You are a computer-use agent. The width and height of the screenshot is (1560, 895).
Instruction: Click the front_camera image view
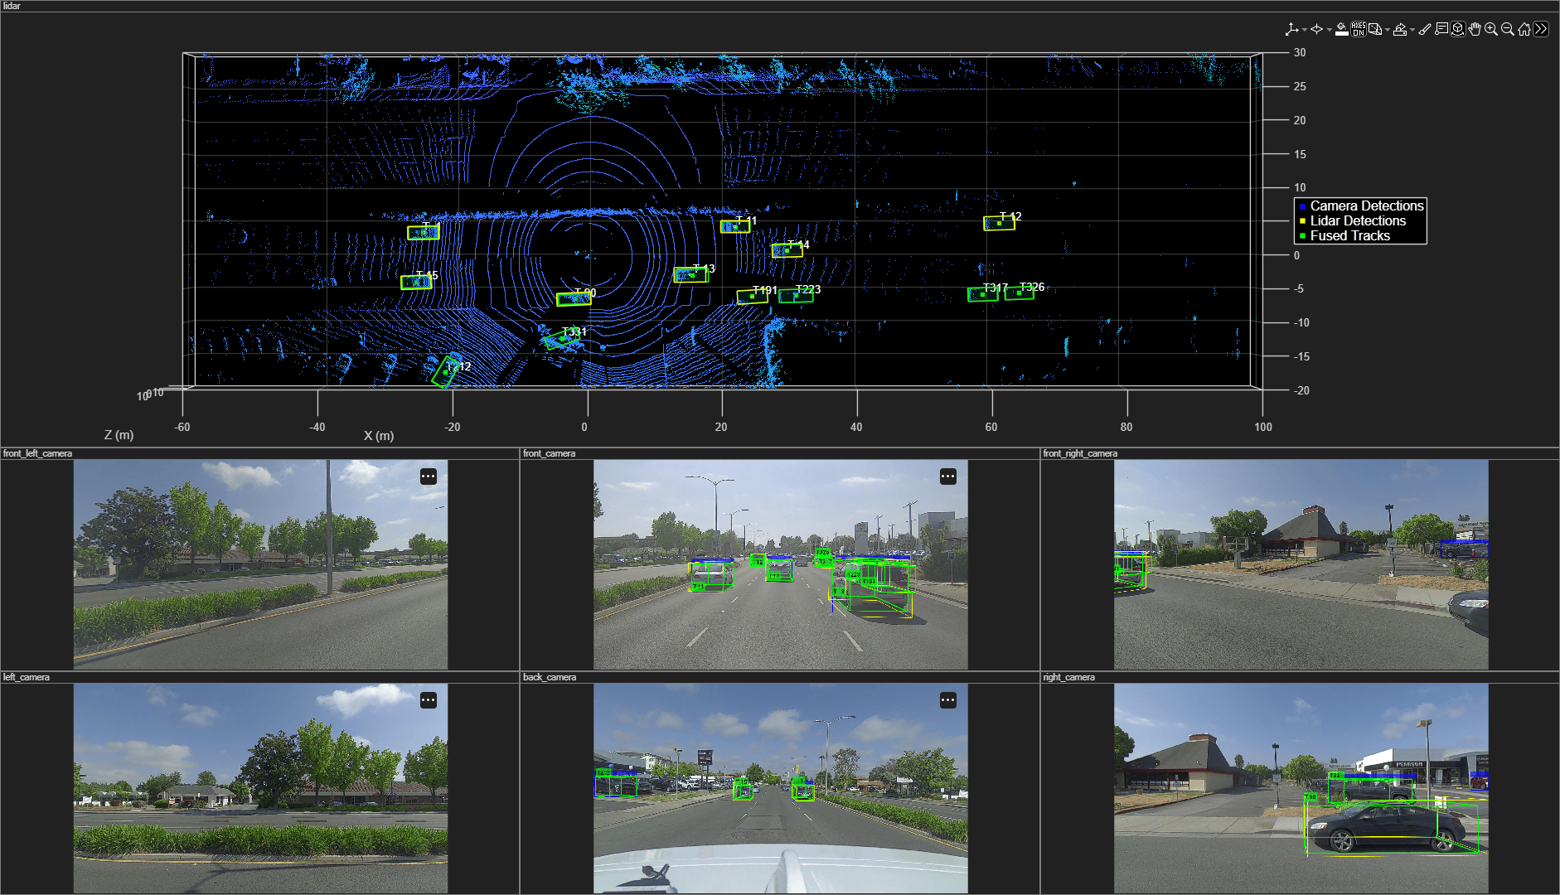tap(780, 565)
